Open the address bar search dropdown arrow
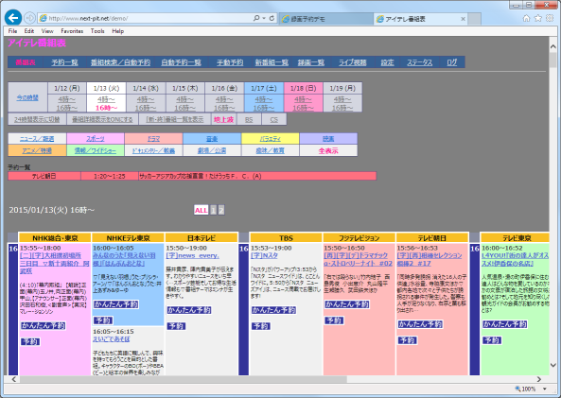This screenshot has height=398, width=561. point(264,18)
